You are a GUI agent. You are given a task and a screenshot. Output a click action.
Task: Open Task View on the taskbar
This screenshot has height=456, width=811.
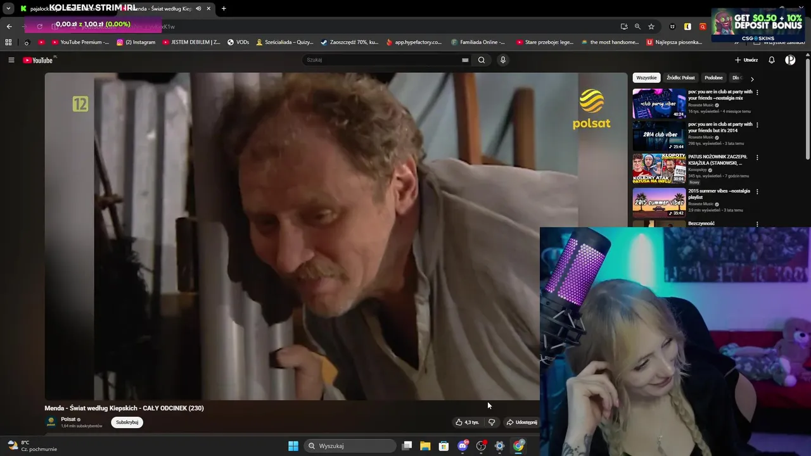click(x=407, y=446)
